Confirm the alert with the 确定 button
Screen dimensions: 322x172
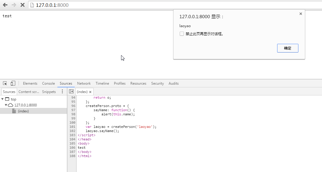click(288, 48)
